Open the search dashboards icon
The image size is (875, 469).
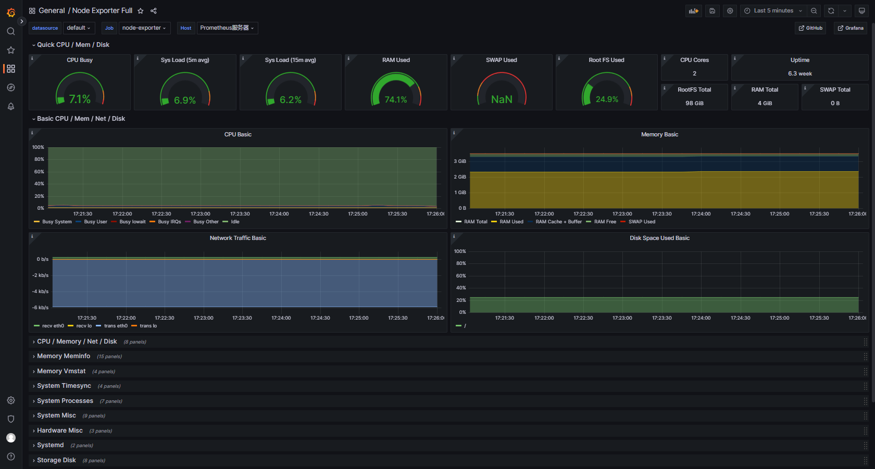[x=11, y=31]
